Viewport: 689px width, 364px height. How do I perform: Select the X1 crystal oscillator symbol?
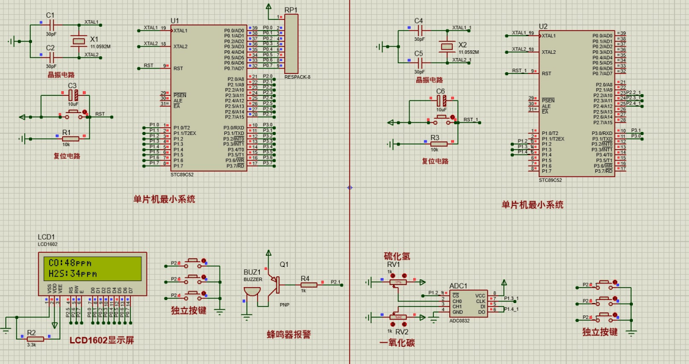tap(79, 40)
